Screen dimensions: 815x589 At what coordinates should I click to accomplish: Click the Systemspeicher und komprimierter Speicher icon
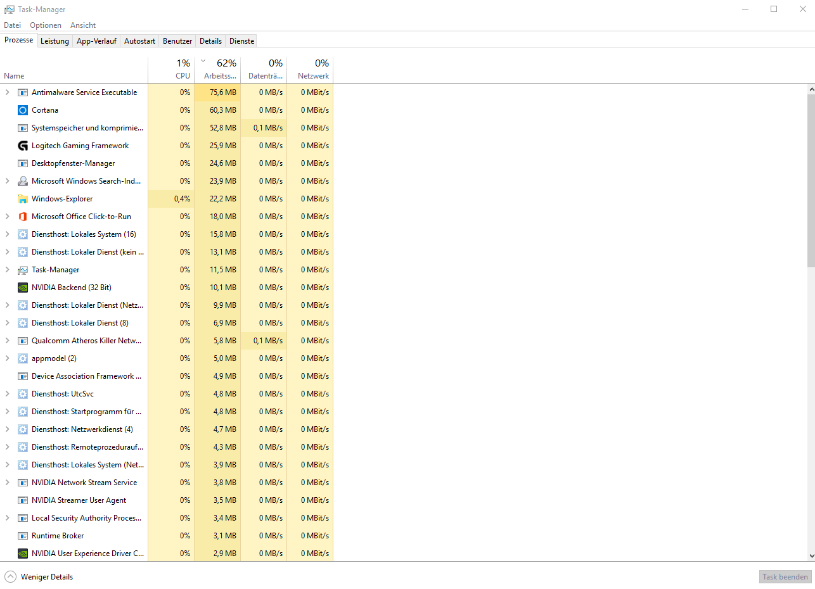pyautogui.click(x=23, y=128)
